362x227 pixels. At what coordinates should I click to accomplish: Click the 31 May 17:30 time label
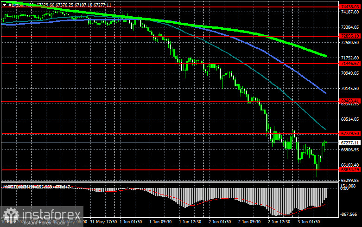pyautogui.click(x=103, y=222)
